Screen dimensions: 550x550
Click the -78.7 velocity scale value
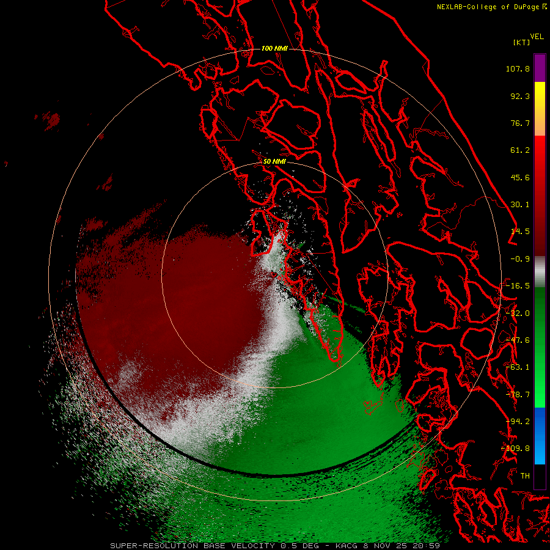(x=518, y=395)
